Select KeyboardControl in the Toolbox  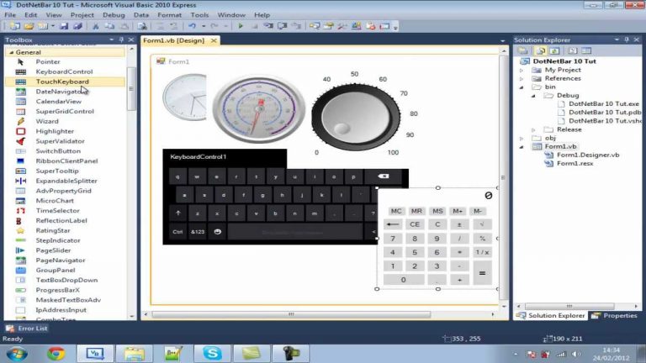click(65, 71)
